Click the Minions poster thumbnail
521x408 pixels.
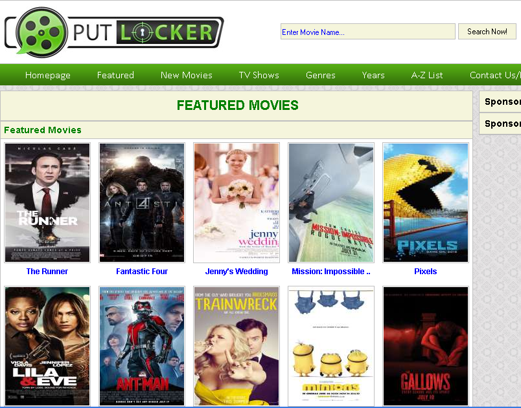[331, 346]
